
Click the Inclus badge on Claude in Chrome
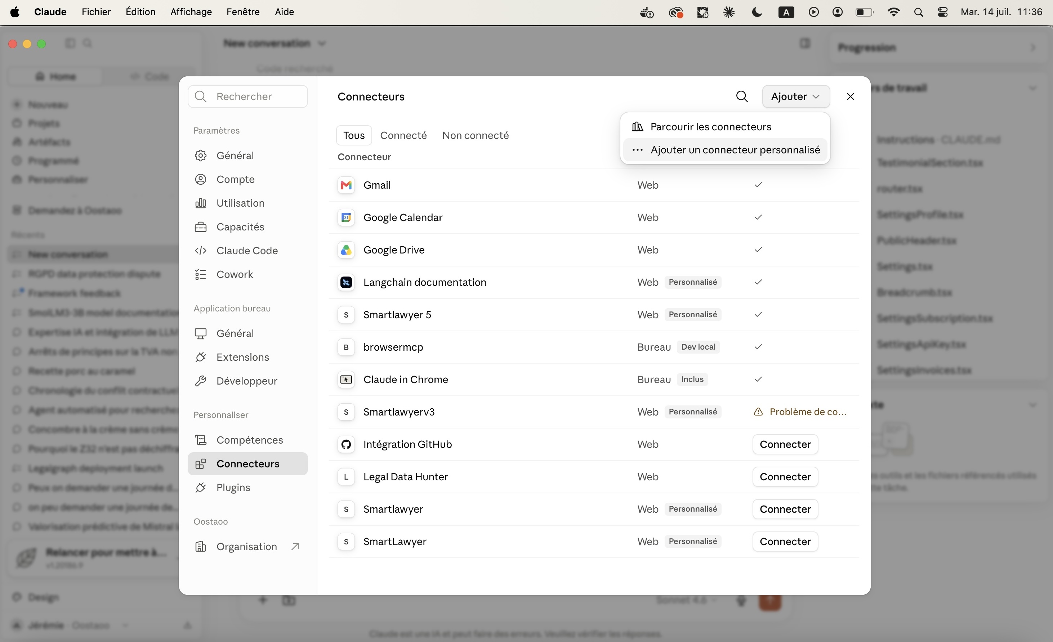pyautogui.click(x=692, y=379)
